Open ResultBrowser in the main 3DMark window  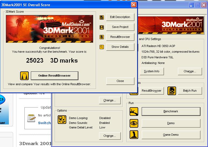click(x=152, y=91)
